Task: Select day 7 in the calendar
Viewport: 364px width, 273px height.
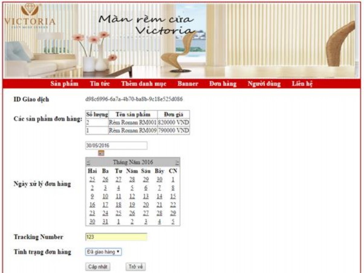Action: (159, 188)
